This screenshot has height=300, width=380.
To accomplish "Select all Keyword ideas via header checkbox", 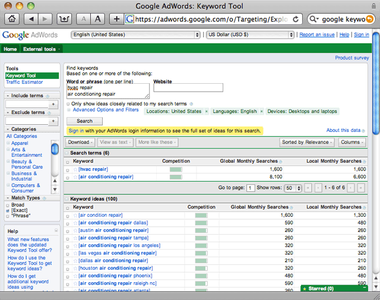I will tap(68, 208).
